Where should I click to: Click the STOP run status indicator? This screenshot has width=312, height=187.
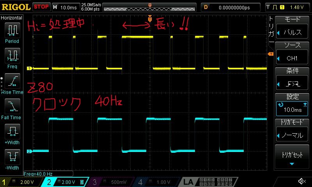41,7
